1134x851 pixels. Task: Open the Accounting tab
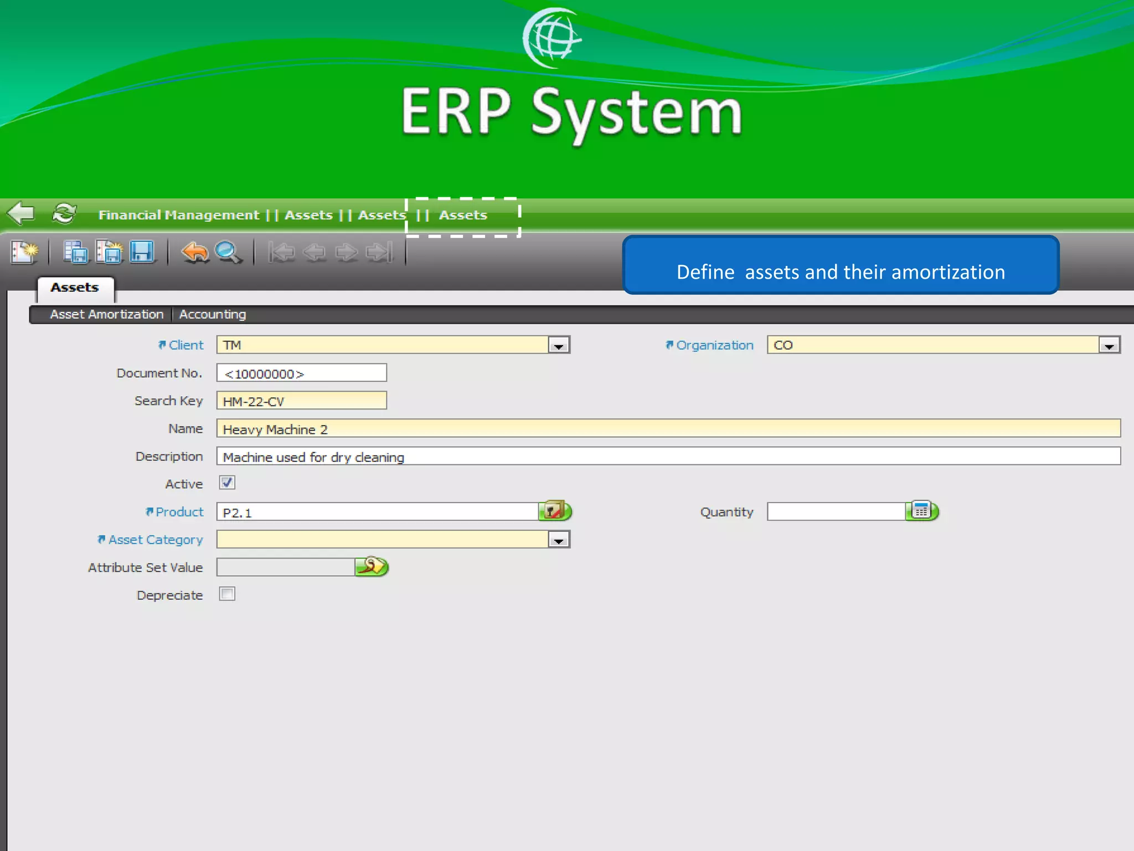[x=212, y=314]
